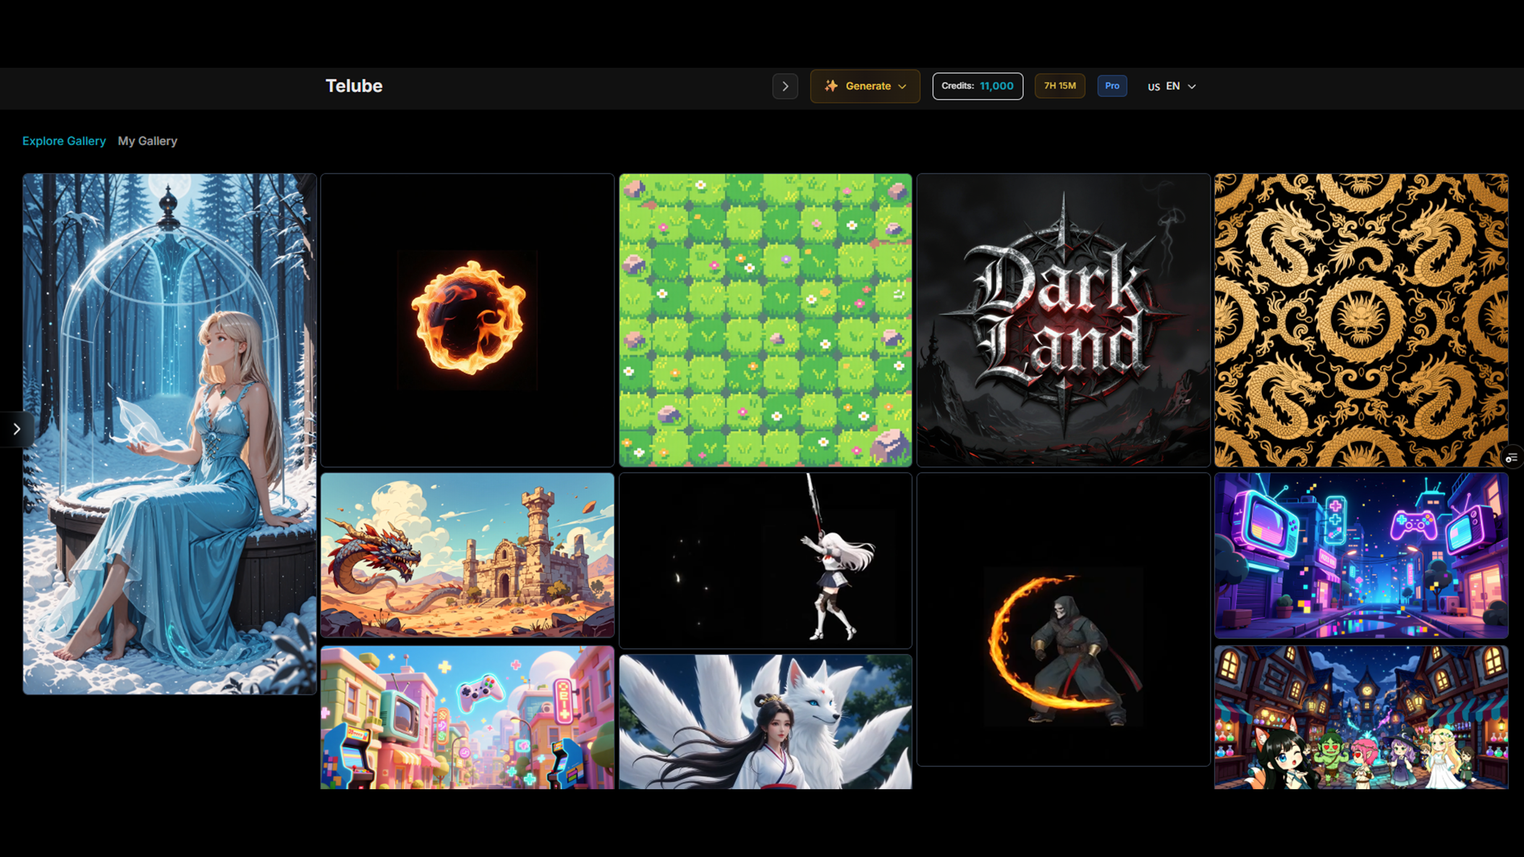The image size is (1524, 857).
Task: Click the 7H 15M timer badge
Action: click(1060, 86)
